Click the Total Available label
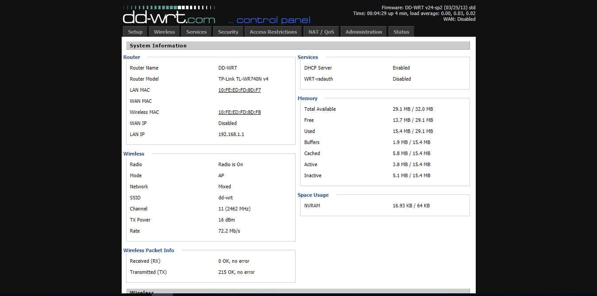Image resolution: width=597 pixels, height=296 pixels. [320, 109]
